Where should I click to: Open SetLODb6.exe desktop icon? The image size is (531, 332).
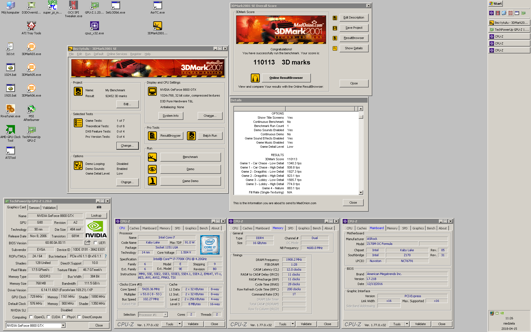point(115,7)
